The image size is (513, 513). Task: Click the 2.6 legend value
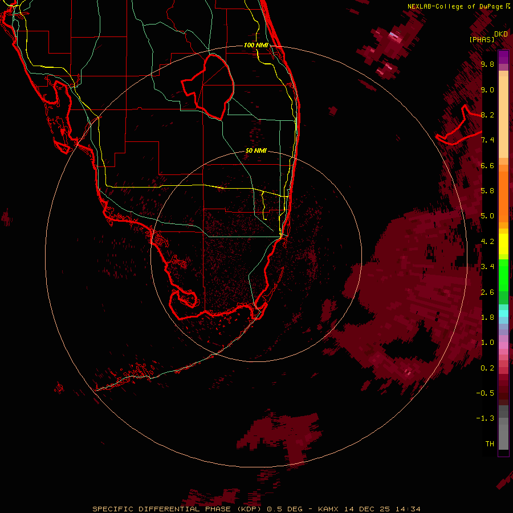(x=487, y=292)
